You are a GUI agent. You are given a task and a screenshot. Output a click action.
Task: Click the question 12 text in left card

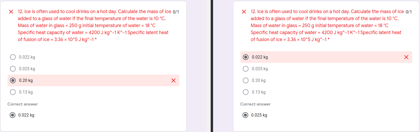point(95,26)
